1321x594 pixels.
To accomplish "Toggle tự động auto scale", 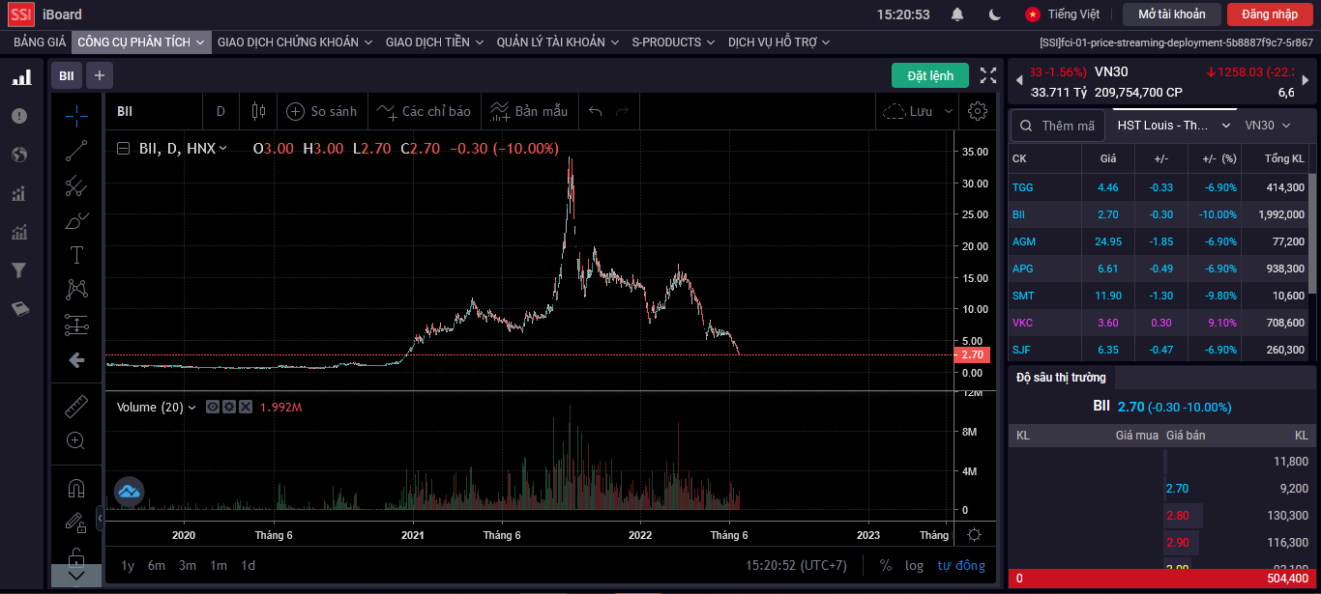I will coord(961,565).
